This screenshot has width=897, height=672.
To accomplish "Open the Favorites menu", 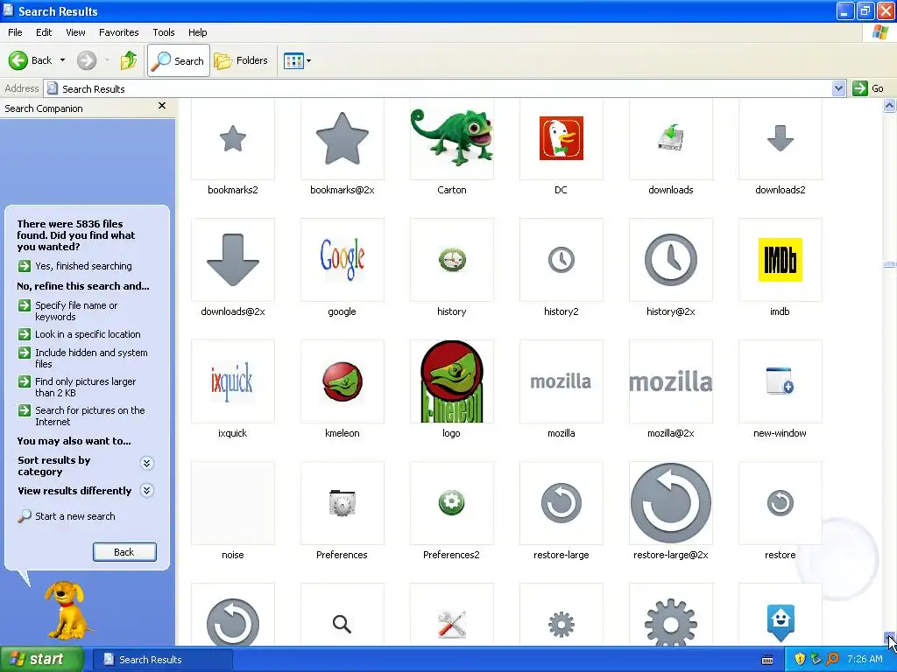I will (x=119, y=32).
